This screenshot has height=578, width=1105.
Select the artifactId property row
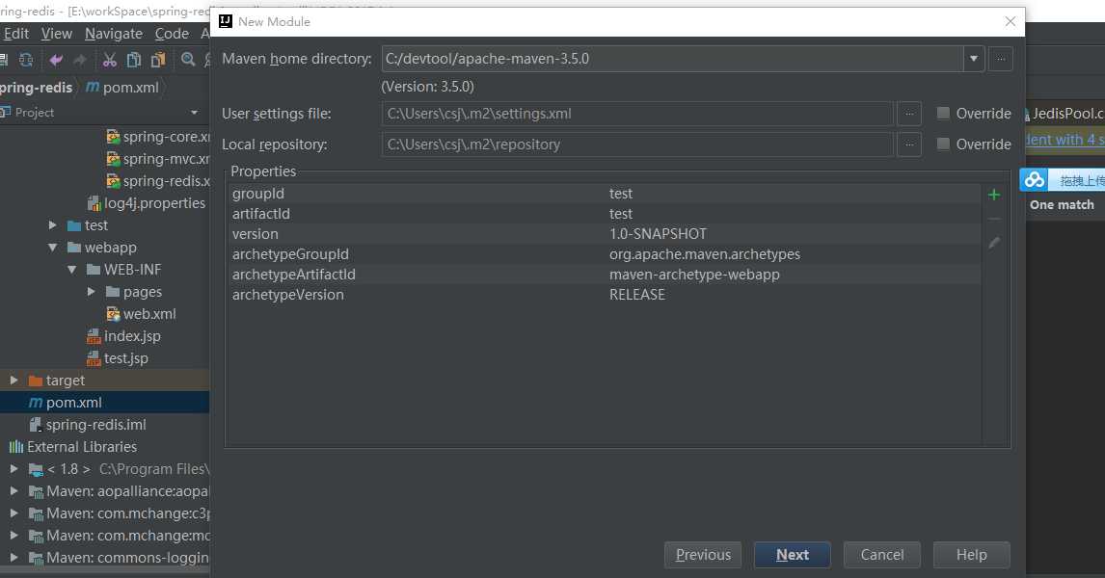604,214
